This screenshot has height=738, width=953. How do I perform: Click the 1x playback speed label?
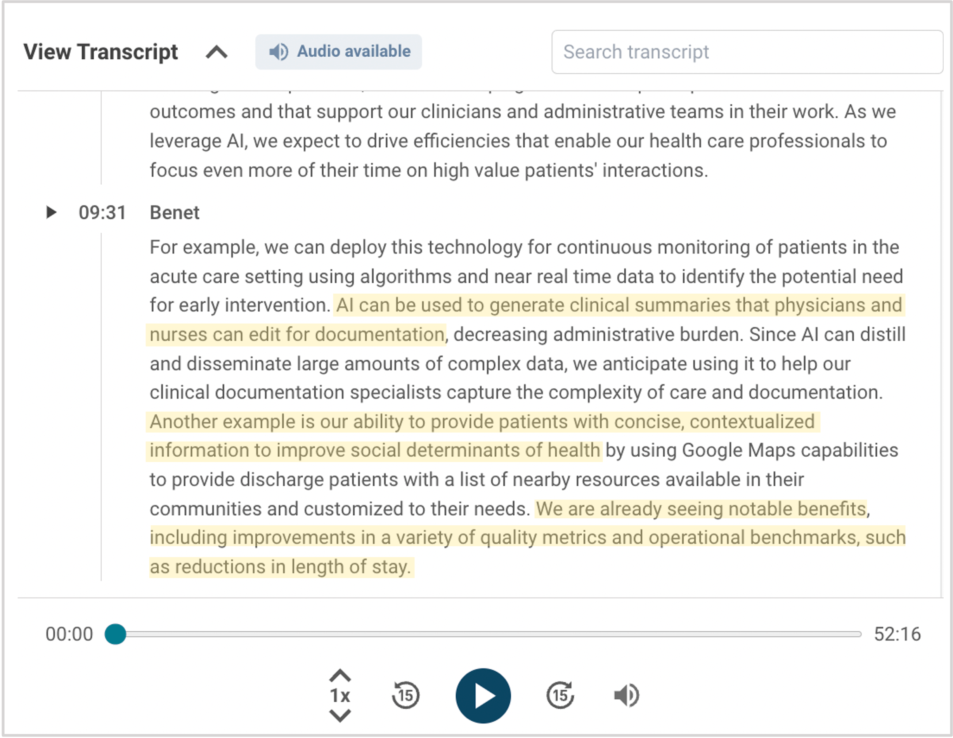(x=340, y=696)
